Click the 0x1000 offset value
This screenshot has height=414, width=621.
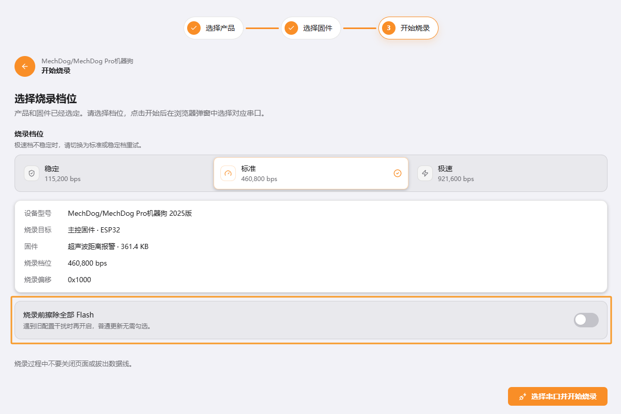(x=79, y=280)
